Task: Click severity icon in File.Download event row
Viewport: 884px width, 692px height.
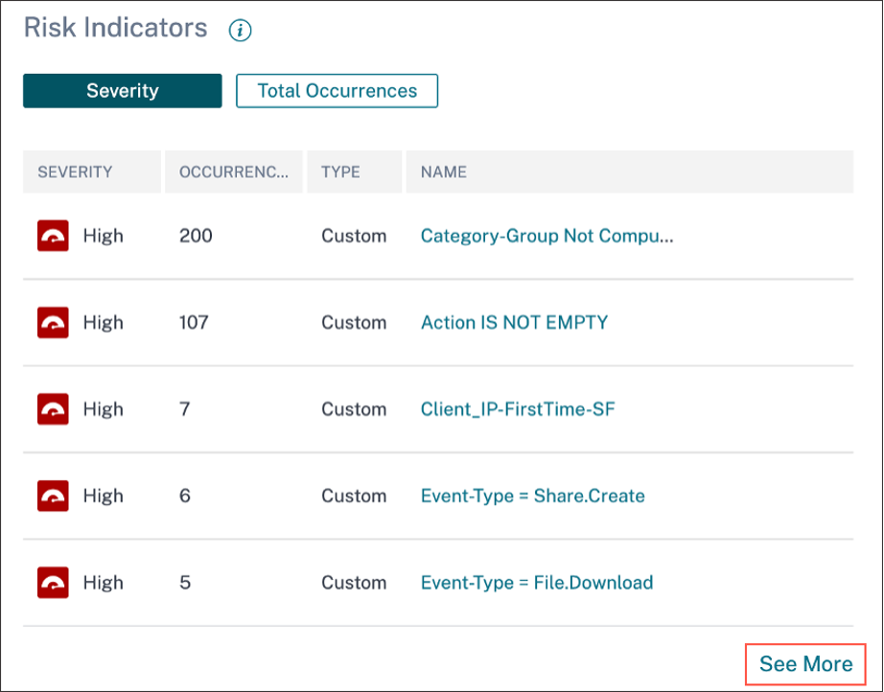Action: (53, 582)
